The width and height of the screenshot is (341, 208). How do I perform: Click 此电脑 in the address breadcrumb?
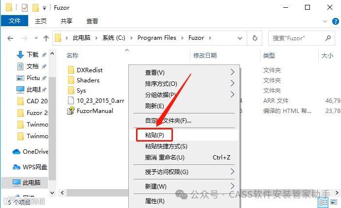tap(82, 38)
